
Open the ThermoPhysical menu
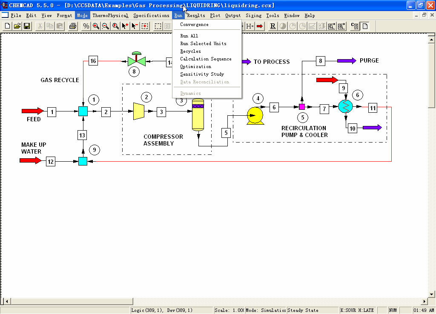click(x=110, y=16)
